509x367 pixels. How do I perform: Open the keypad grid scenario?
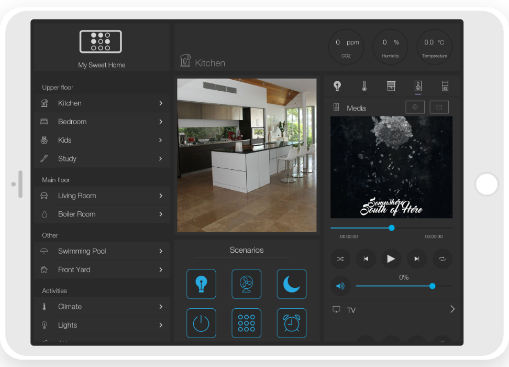pos(246,323)
